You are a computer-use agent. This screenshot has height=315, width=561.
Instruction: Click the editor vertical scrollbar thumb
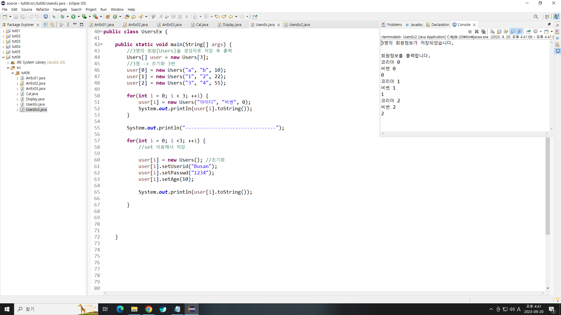point(548,187)
